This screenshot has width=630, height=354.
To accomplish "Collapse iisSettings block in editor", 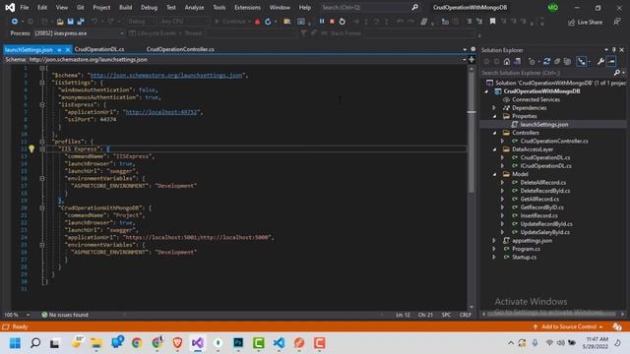I will (x=42, y=83).
